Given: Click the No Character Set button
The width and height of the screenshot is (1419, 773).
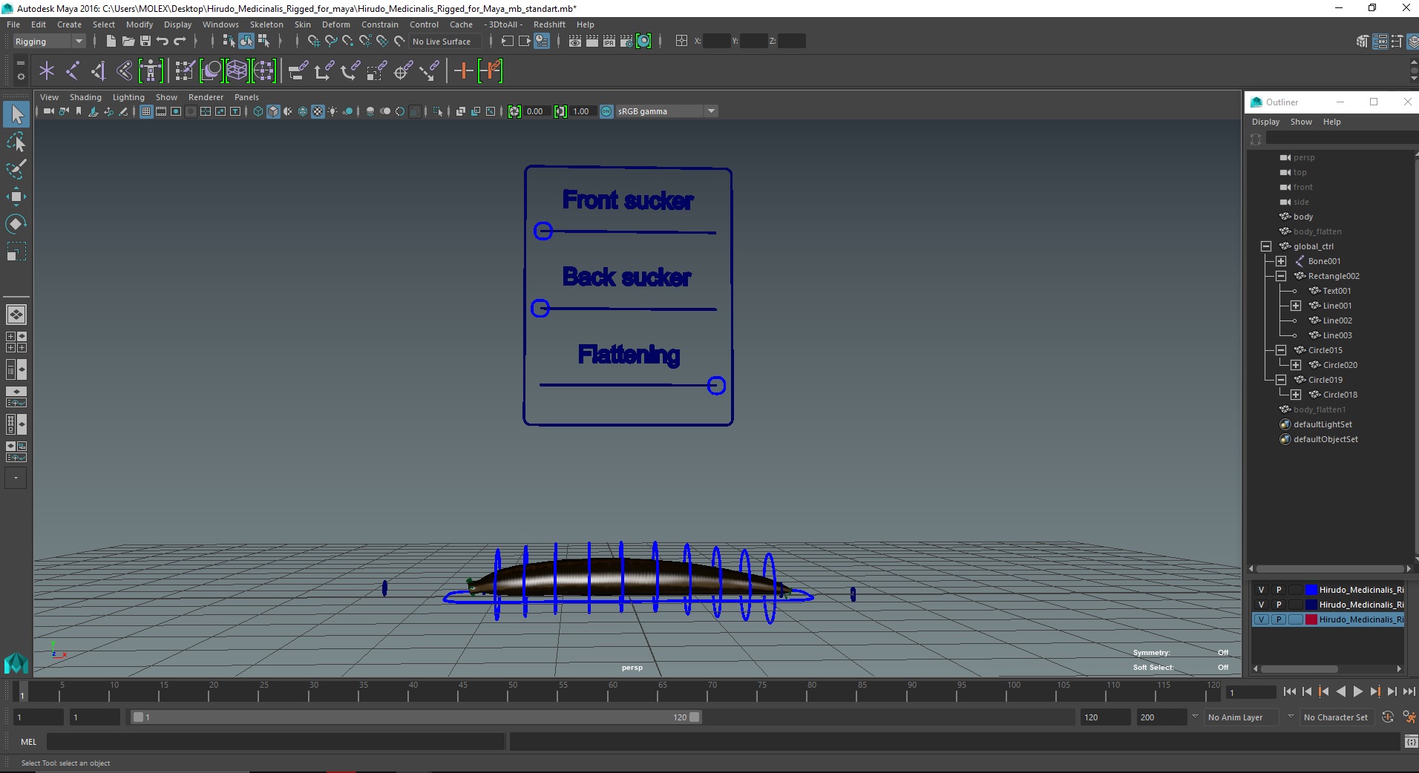Looking at the screenshot, I should (x=1336, y=717).
